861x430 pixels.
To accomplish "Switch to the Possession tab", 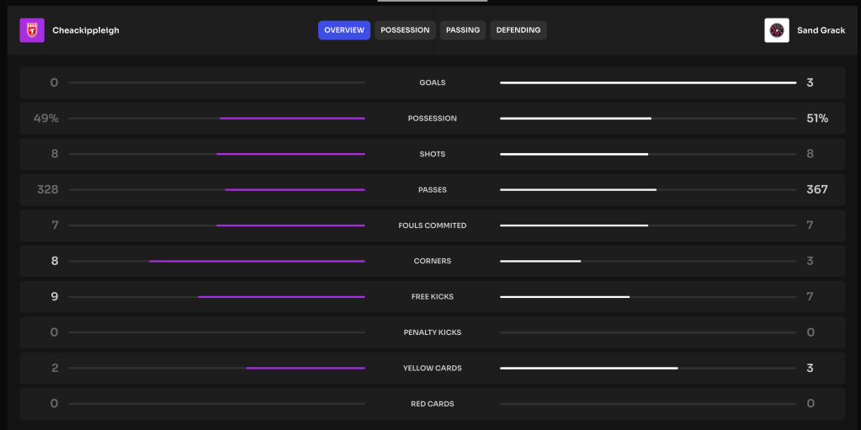I will point(405,30).
